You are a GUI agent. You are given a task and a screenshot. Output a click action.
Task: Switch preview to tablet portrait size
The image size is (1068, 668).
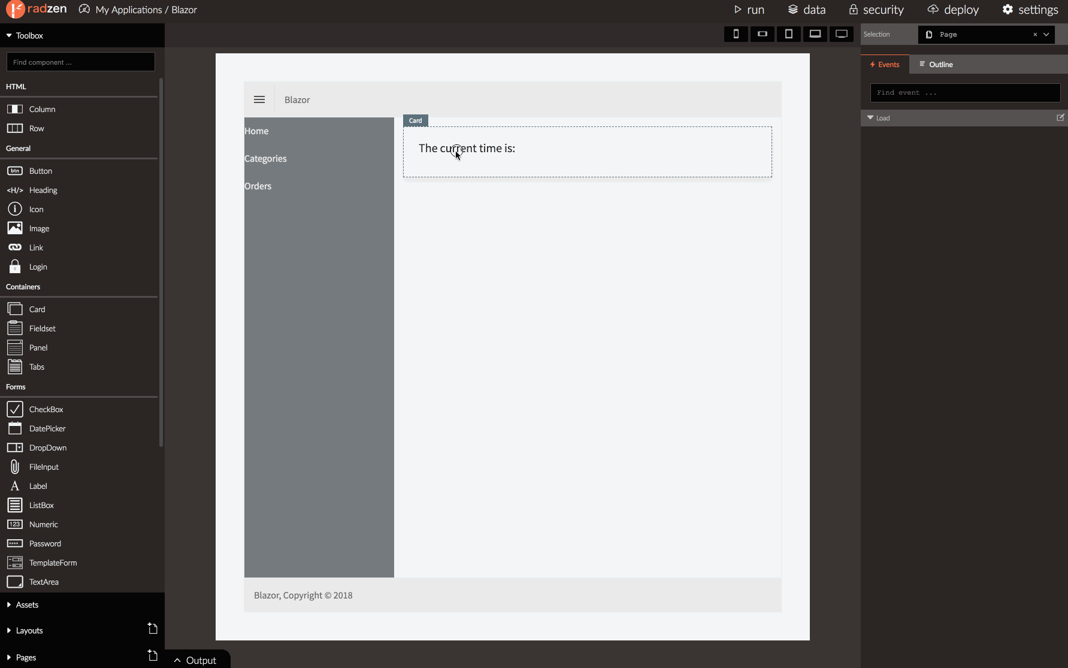pyautogui.click(x=789, y=34)
